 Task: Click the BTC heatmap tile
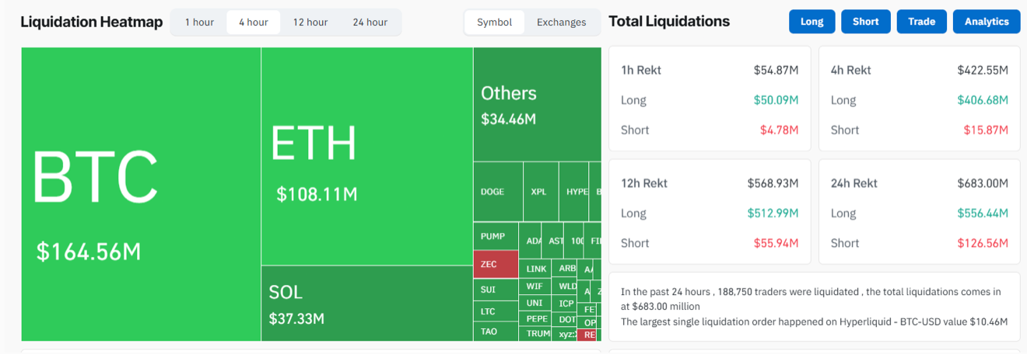[141, 194]
